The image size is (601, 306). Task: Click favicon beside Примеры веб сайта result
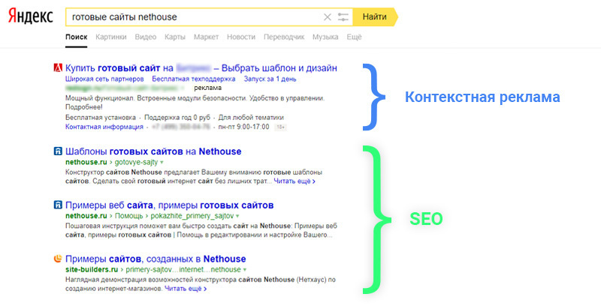pos(58,205)
